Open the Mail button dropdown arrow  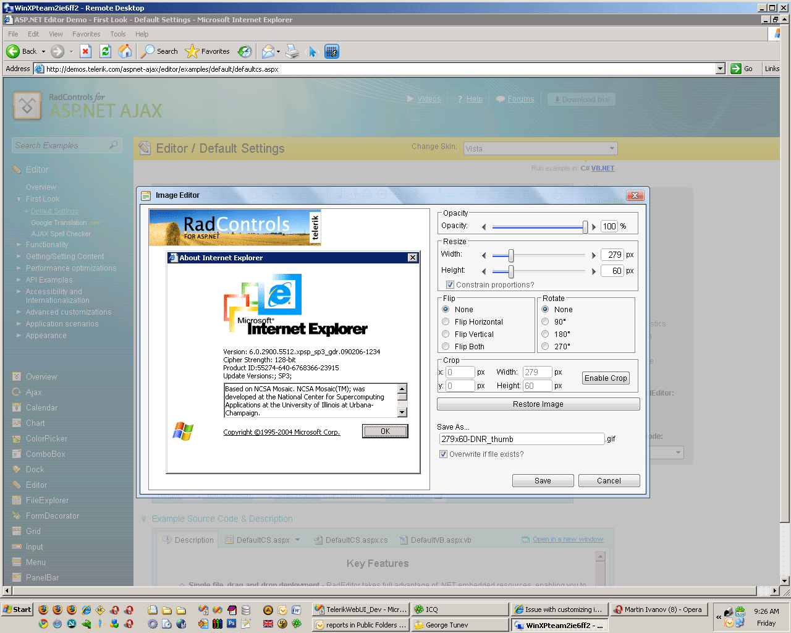(x=279, y=51)
